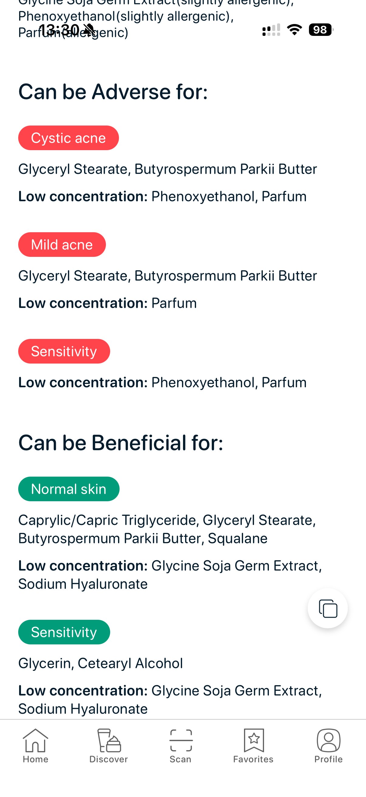Select the green Normal skin tag
Screen dimensions: 366x797
69,489
